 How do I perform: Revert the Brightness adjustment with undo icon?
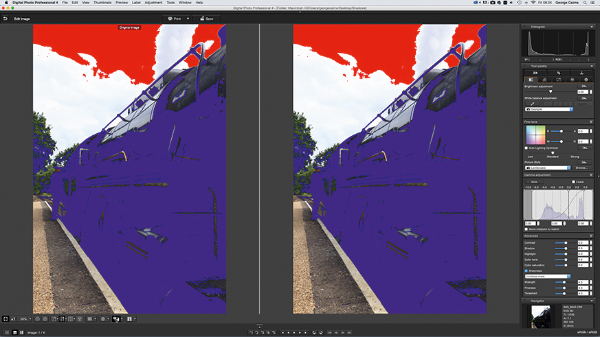[584, 86]
